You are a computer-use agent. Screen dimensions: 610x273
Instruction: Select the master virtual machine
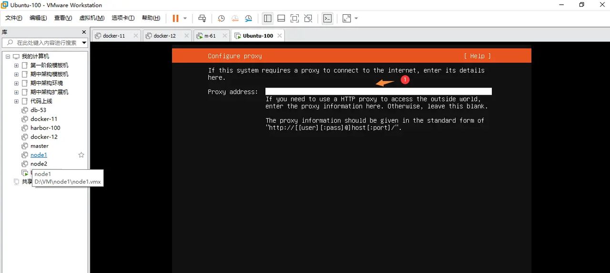40,146
